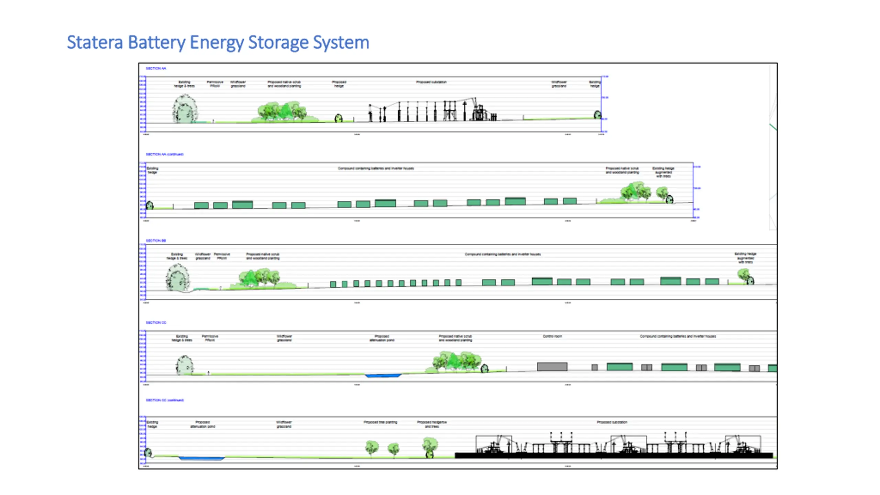
Task: Click 'Proposed tree planting' label
Action: tap(380, 422)
